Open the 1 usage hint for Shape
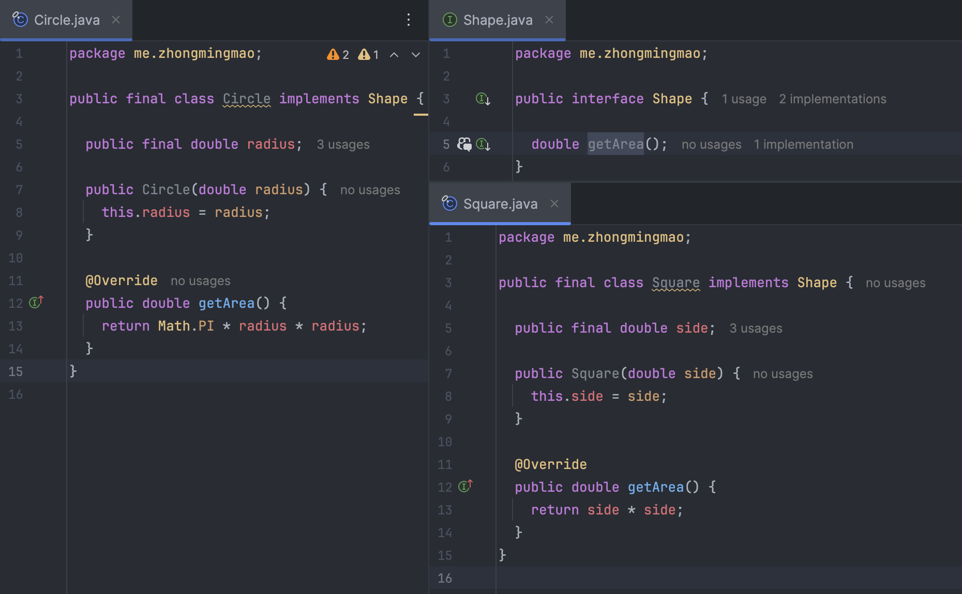962x594 pixels. pyautogui.click(x=744, y=99)
